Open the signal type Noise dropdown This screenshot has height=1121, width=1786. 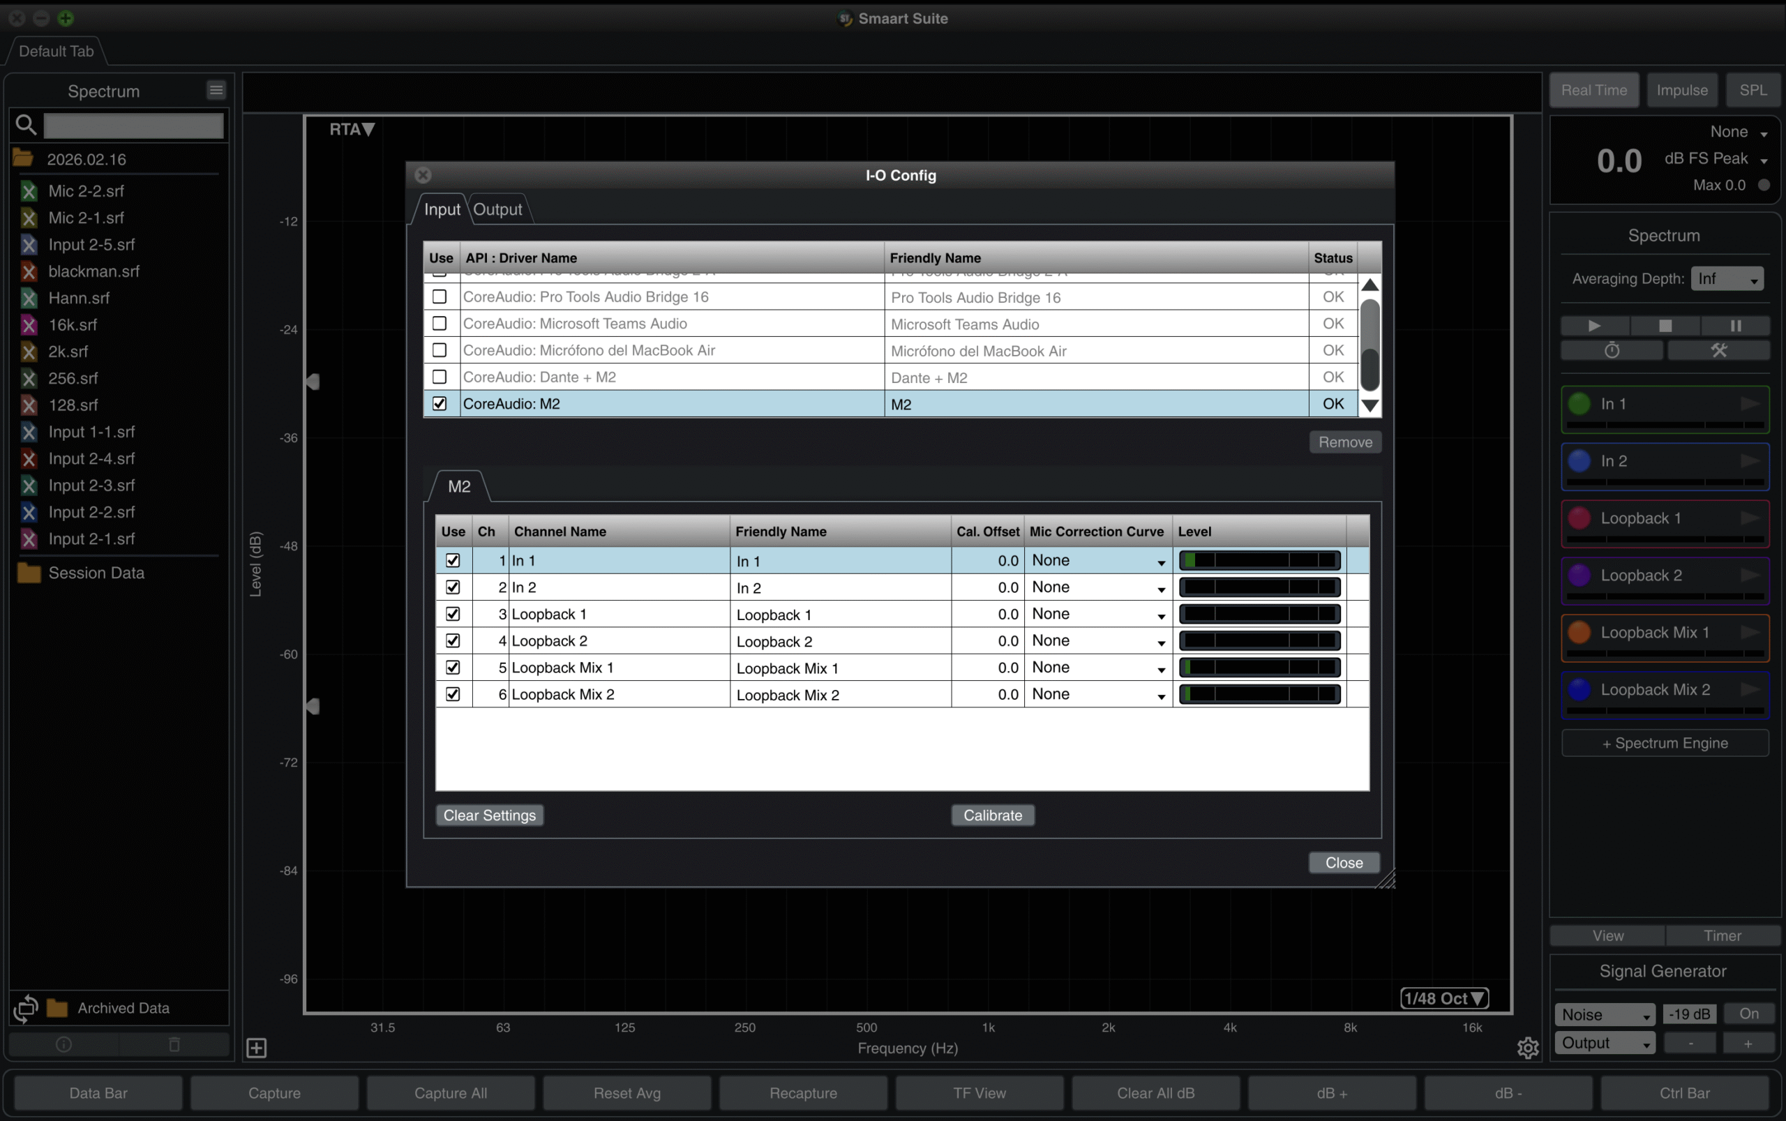pyautogui.click(x=1605, y=1015)
